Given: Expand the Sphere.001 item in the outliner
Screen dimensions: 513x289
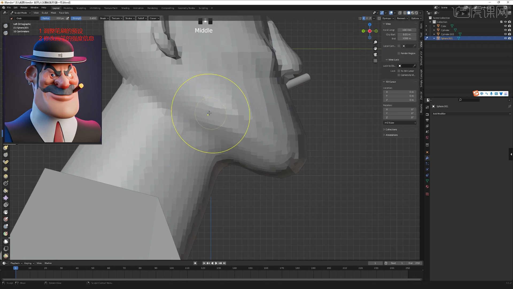Looking at the screenshot, I should (434, 38).
